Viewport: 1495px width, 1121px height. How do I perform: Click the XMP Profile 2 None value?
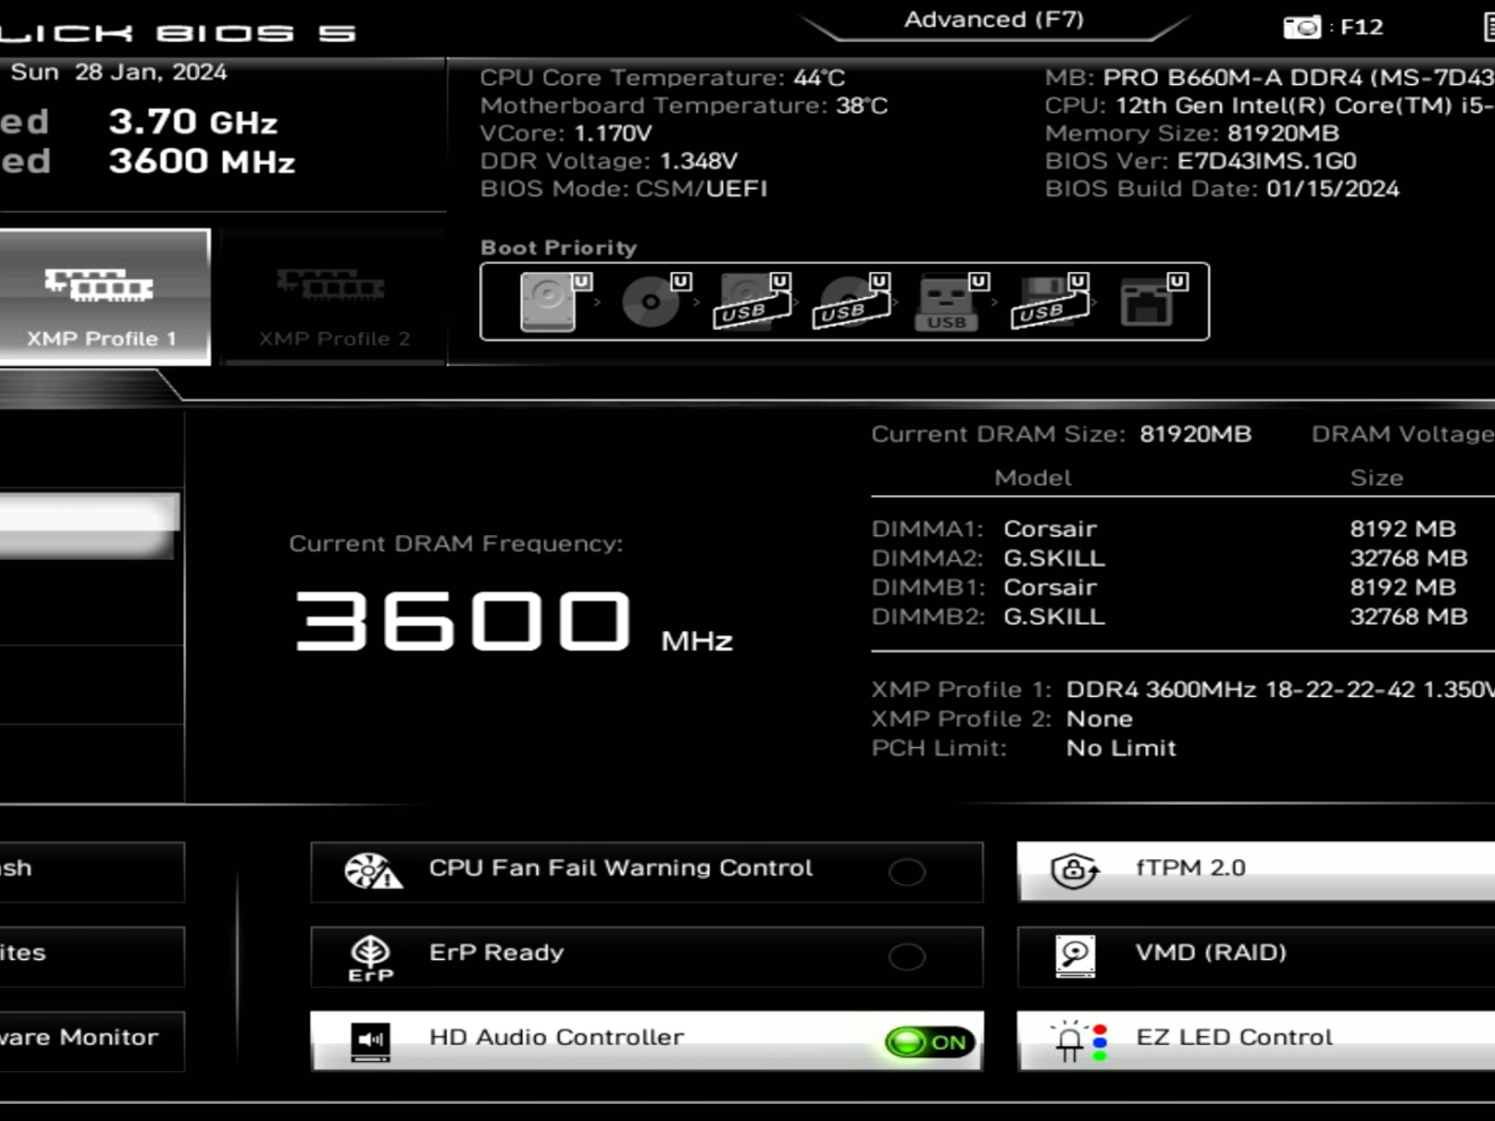coord(1099,719)
